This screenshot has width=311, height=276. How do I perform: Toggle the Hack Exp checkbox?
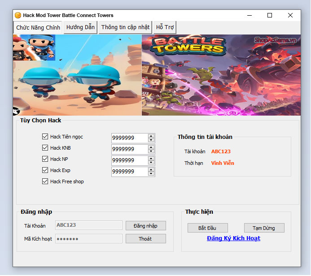click(x=45, y=170)
